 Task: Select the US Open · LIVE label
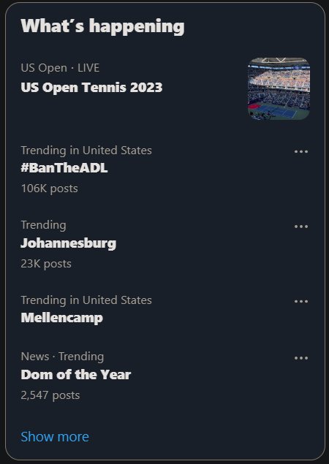pyautogui.click(x=60, y=68)
